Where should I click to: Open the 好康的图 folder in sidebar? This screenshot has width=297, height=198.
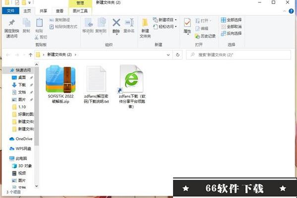click(x=23, y=114)
